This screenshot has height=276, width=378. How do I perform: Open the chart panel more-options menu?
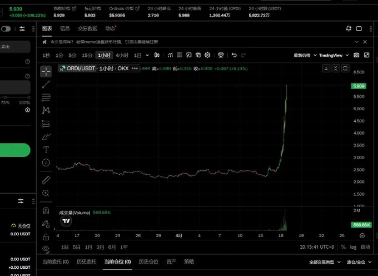point(371,29)
